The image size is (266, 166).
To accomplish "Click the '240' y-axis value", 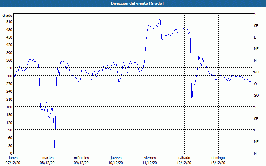I will [9, 91].
